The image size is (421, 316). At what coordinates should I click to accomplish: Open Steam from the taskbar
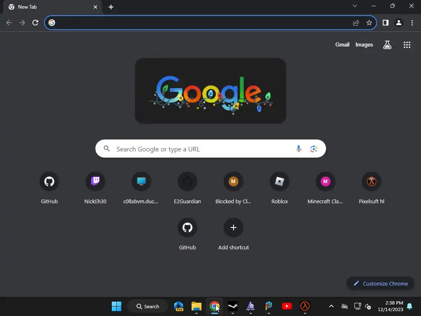(233, 306)
